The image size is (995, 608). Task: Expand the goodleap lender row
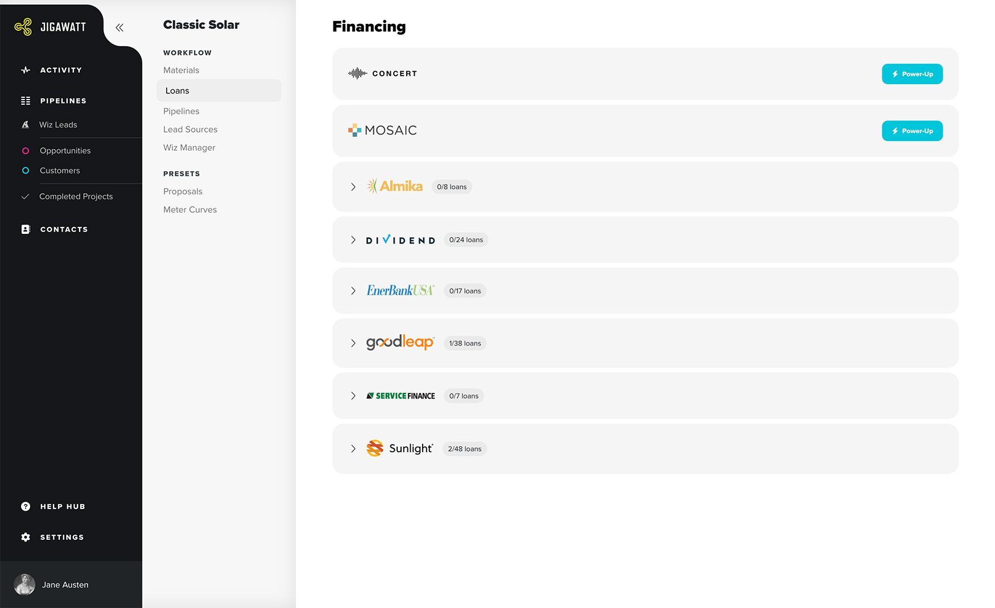(x=353, y=343)
